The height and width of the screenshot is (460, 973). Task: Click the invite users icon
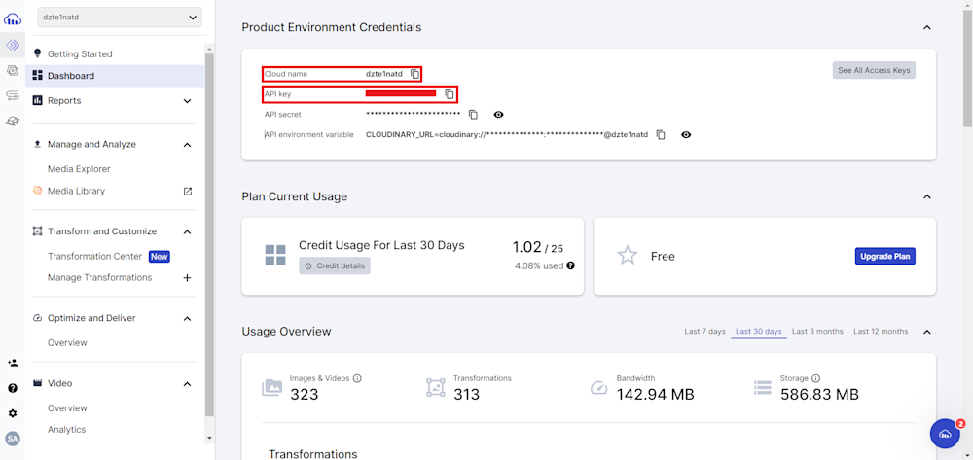pos(13,364)
